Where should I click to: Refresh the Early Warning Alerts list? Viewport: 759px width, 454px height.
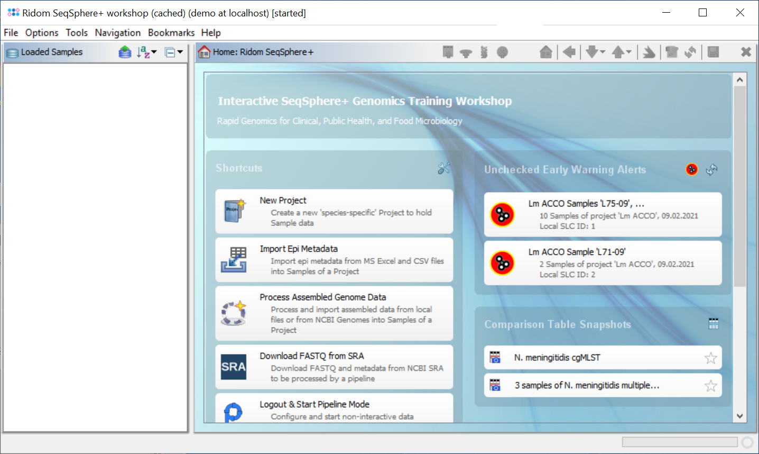712,169
